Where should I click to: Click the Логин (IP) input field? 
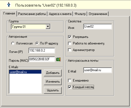[x=42, y=50]
